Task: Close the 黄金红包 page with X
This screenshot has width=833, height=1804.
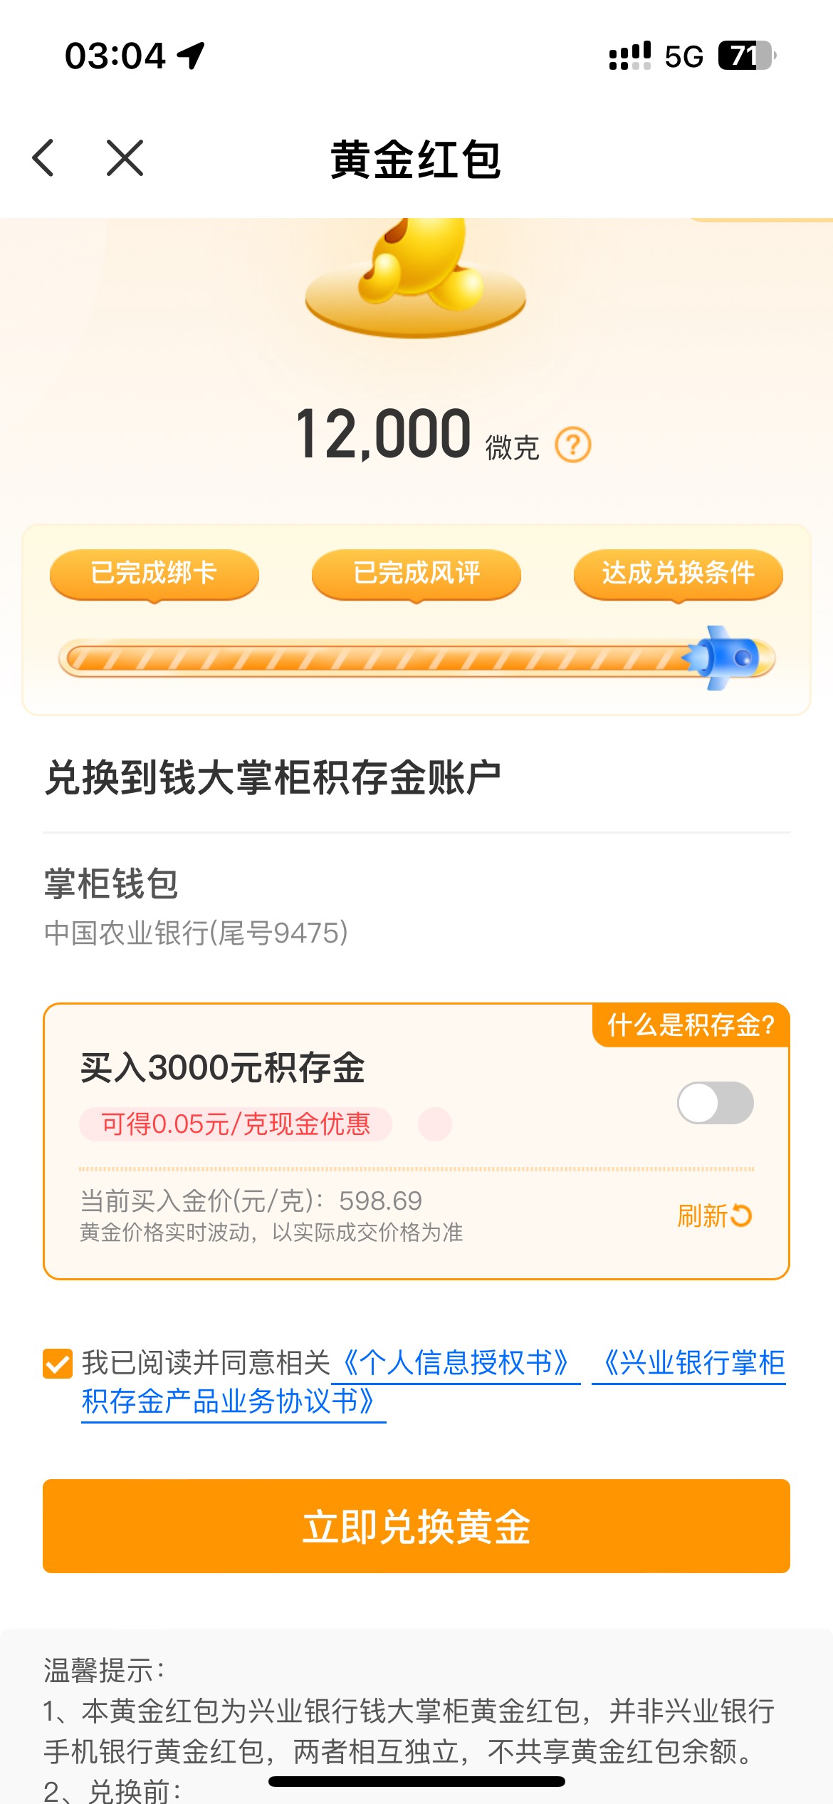Action: tap(125, 157)
